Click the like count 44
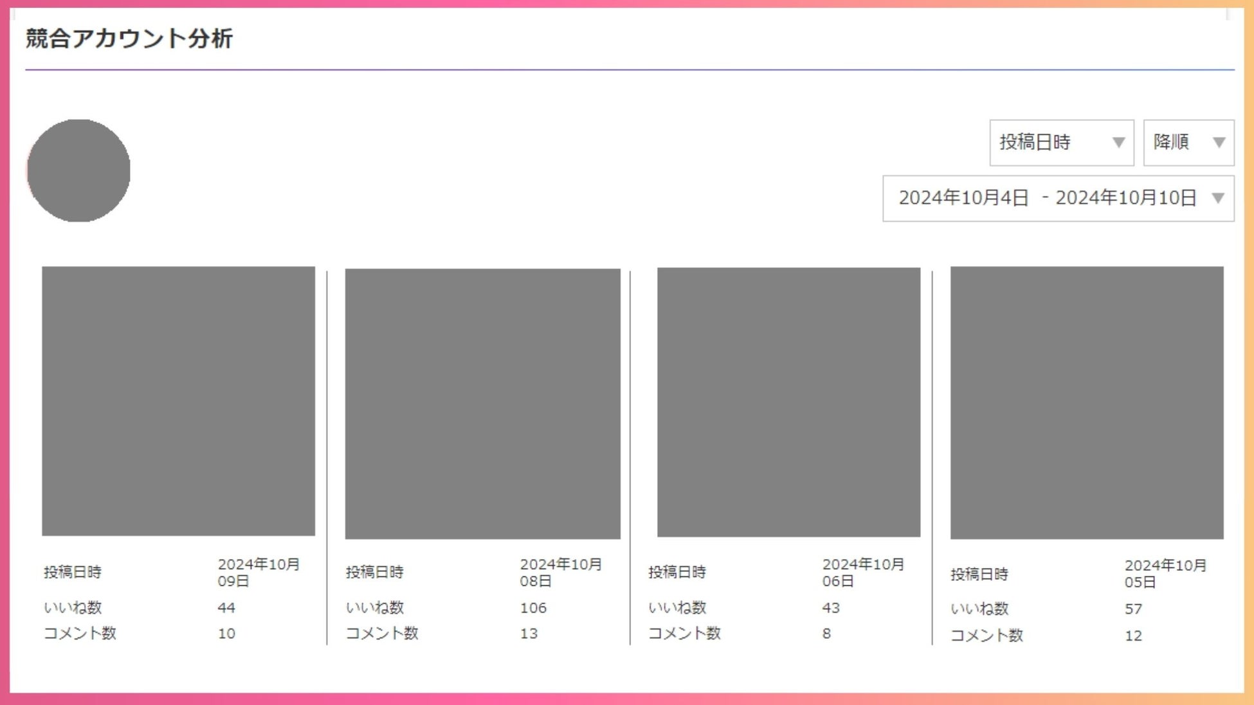Viewport: 1254px width, 705px height. point(226,608)
